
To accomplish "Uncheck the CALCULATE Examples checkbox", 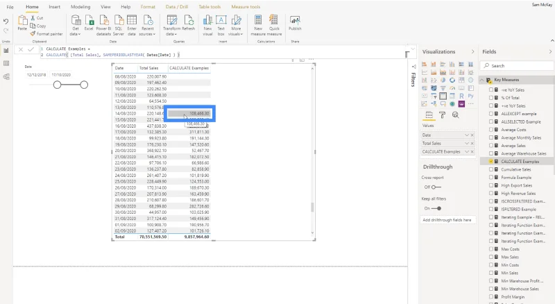I will [x=491, y=161].
